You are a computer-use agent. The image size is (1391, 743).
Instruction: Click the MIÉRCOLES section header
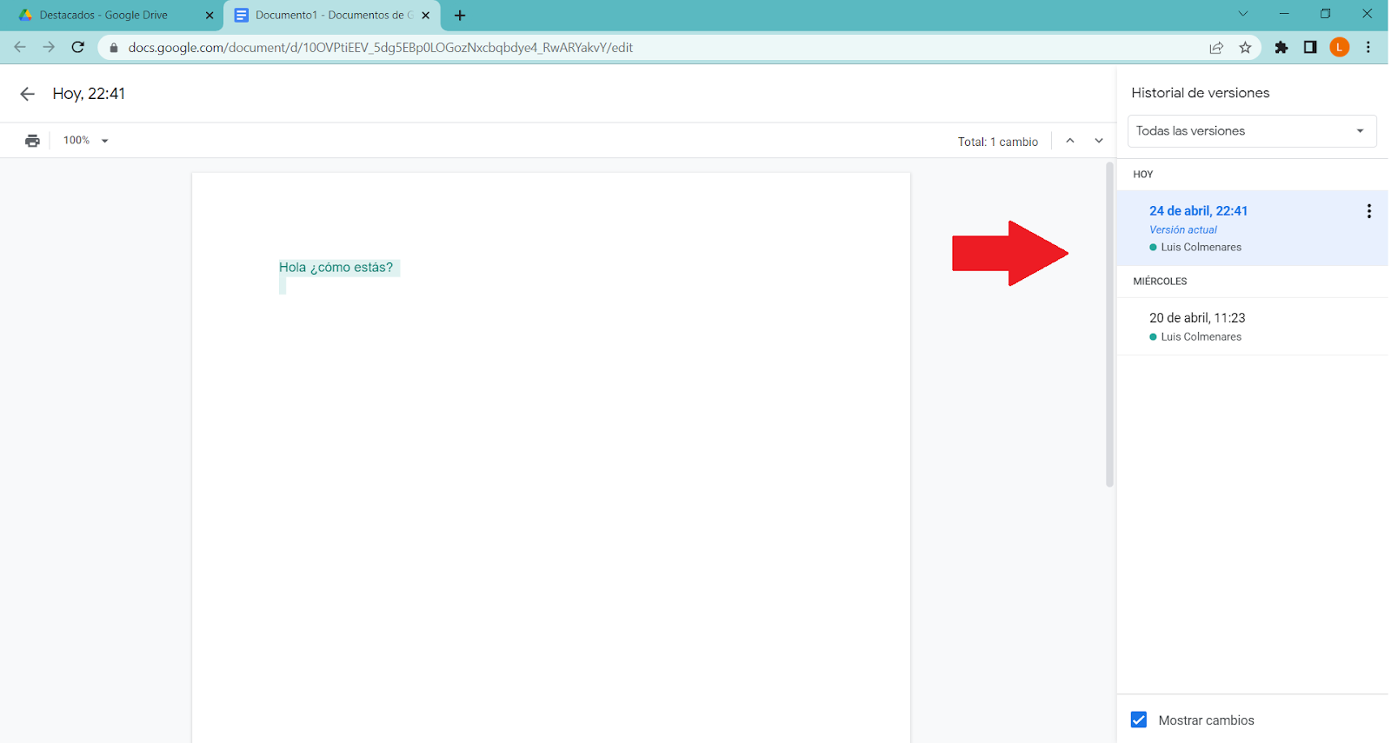click(1160, 282)
